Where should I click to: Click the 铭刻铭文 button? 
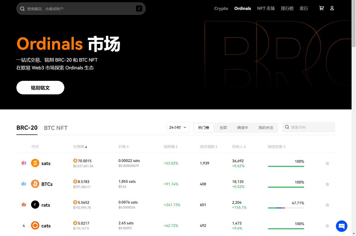(x=40, y=88)
